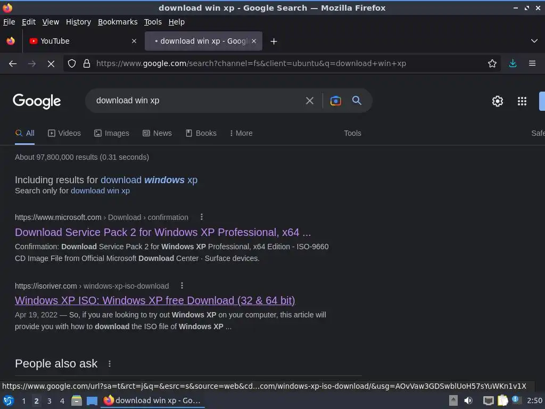
Task: Select the All results tab
Action: click(24, 133)
